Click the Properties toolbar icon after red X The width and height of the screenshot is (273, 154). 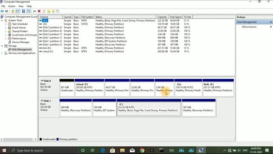click(x=44, y=11)
